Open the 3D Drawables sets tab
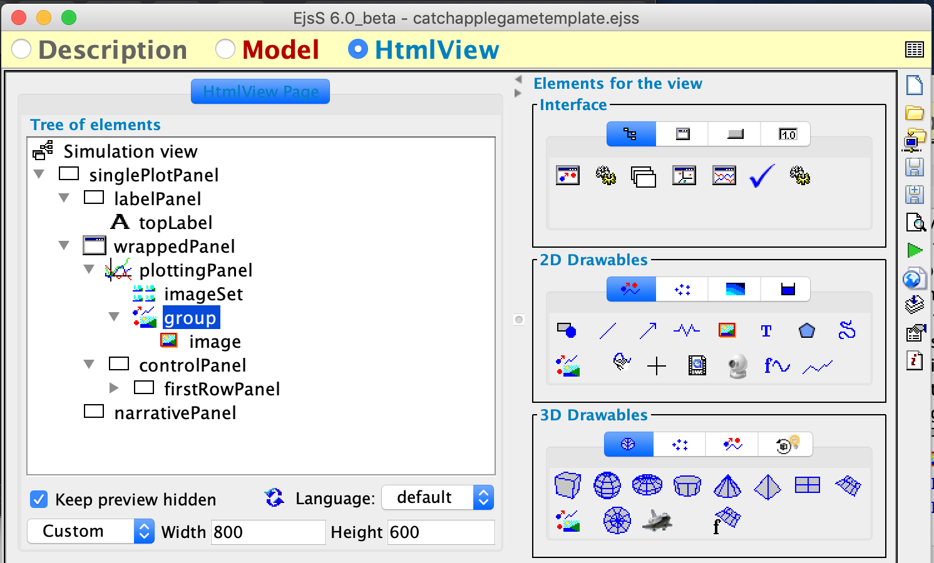The height and width of the screenshot is (563, 934). [x=680, y=444]
